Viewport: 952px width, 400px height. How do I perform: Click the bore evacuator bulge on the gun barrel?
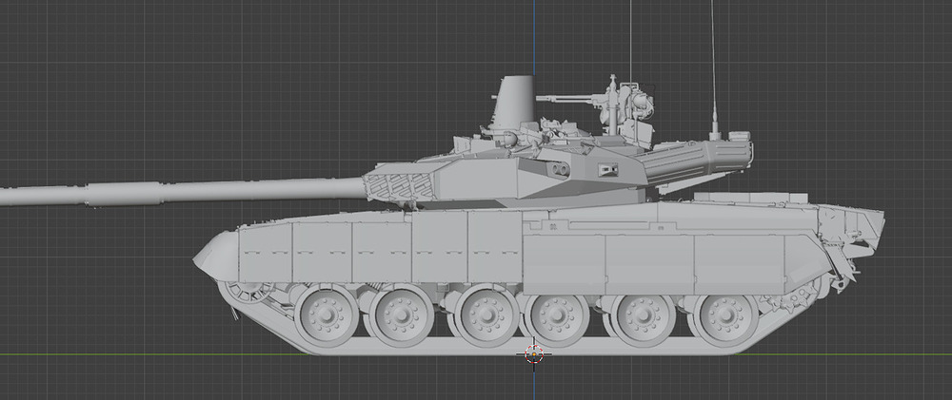[x=124, y=192]
